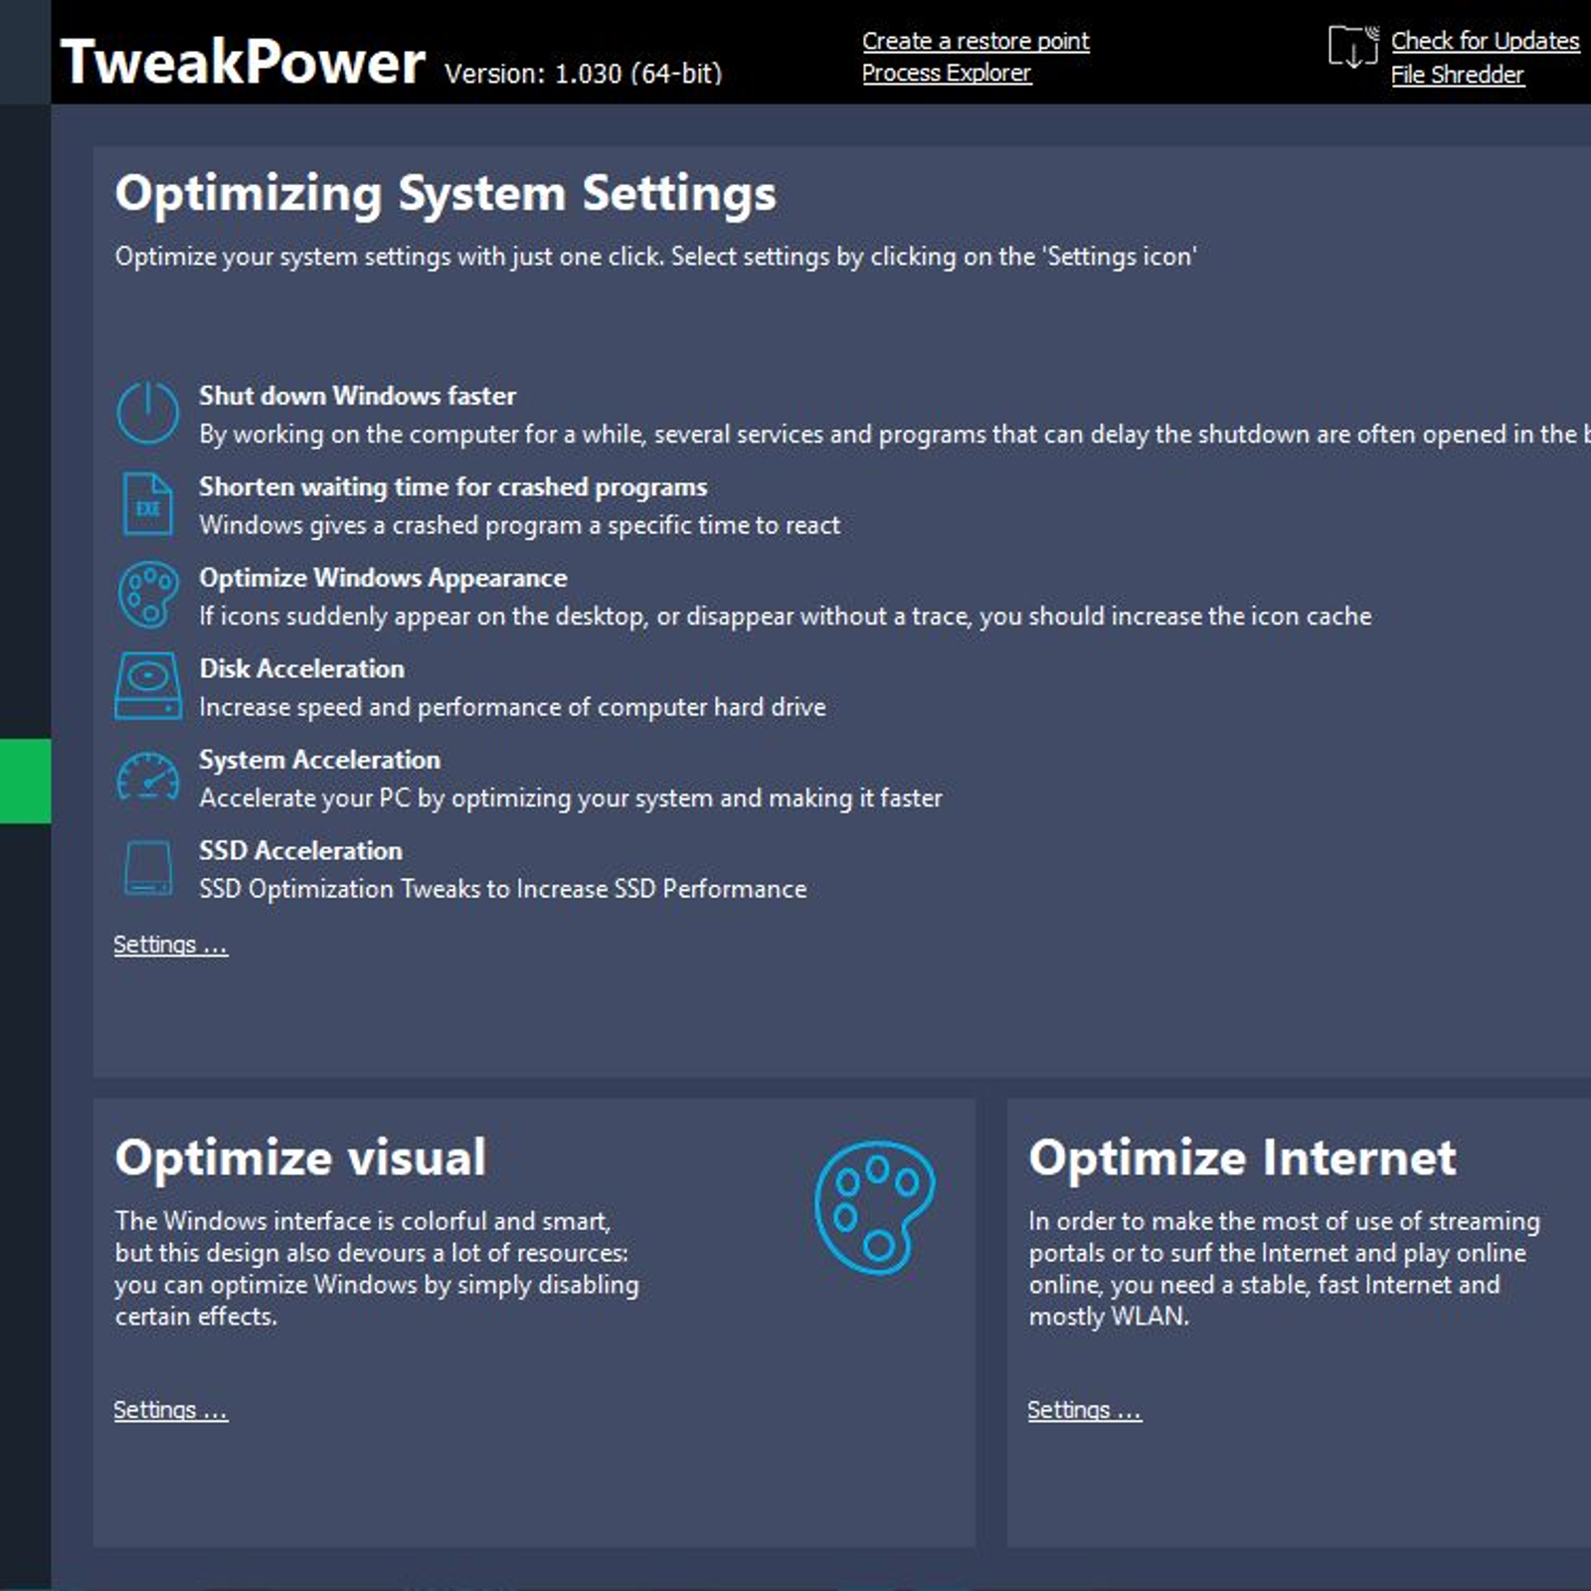This screenshot has width=1591, height=1591.
Task: Open the File Shredder link
Action: pos(1457,75)
